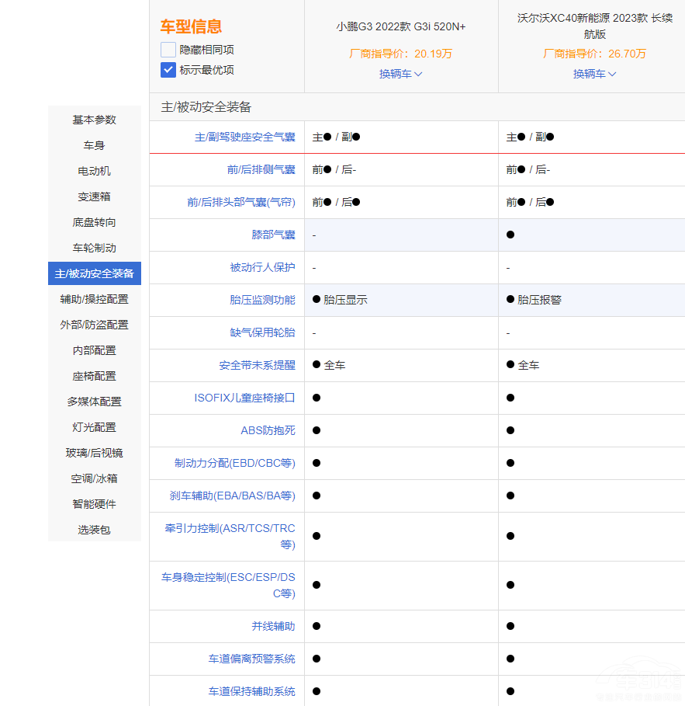
Task: Select 车身 in the sidebar navigation
Action: tap(95, 145)
